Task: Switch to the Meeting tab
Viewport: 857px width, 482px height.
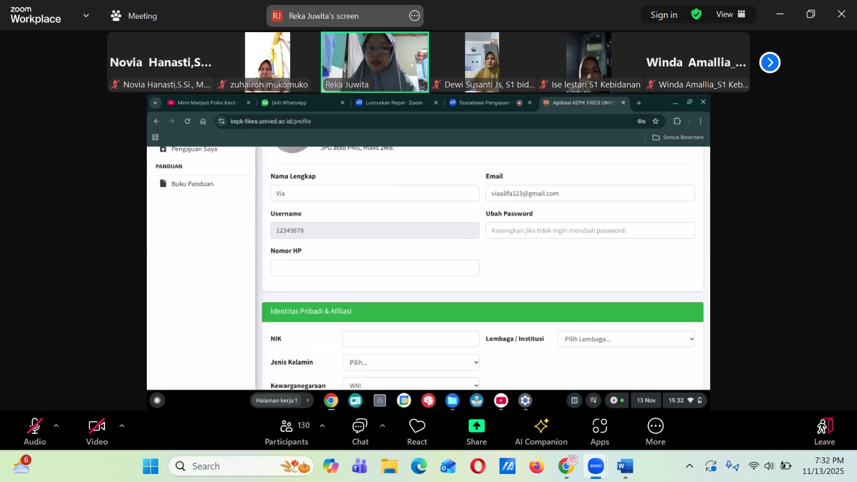Action: coord(134,16)
